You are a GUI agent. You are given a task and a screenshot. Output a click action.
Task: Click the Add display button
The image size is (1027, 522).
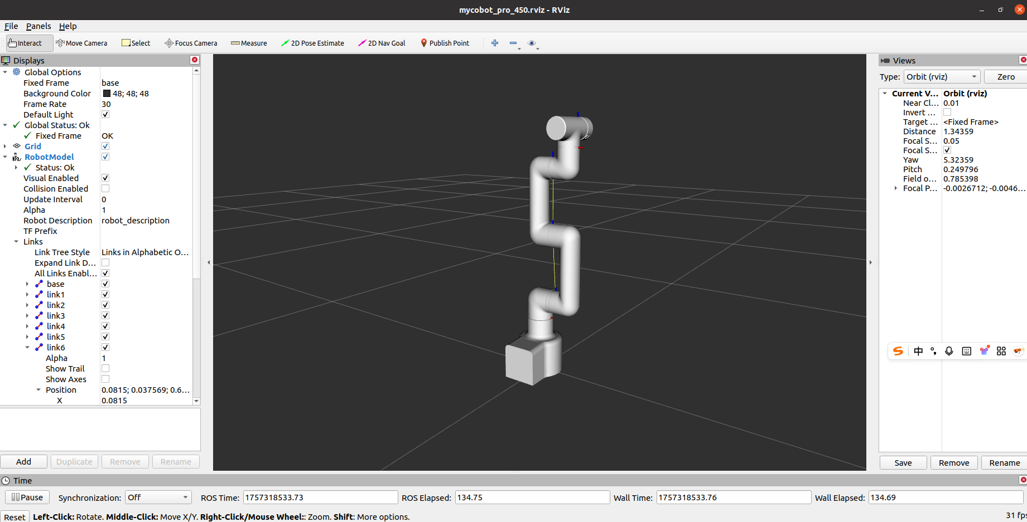[23, 462]
